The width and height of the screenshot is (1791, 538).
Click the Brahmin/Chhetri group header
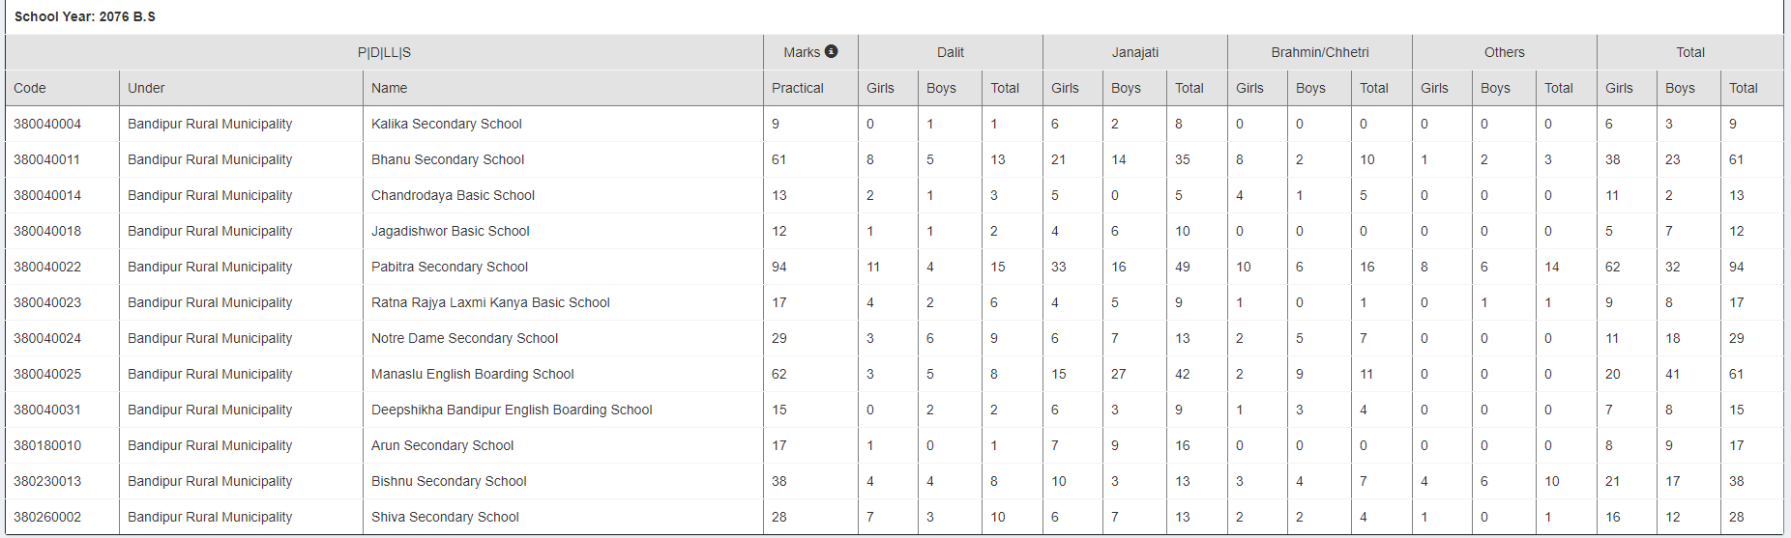coord(1320,52)
